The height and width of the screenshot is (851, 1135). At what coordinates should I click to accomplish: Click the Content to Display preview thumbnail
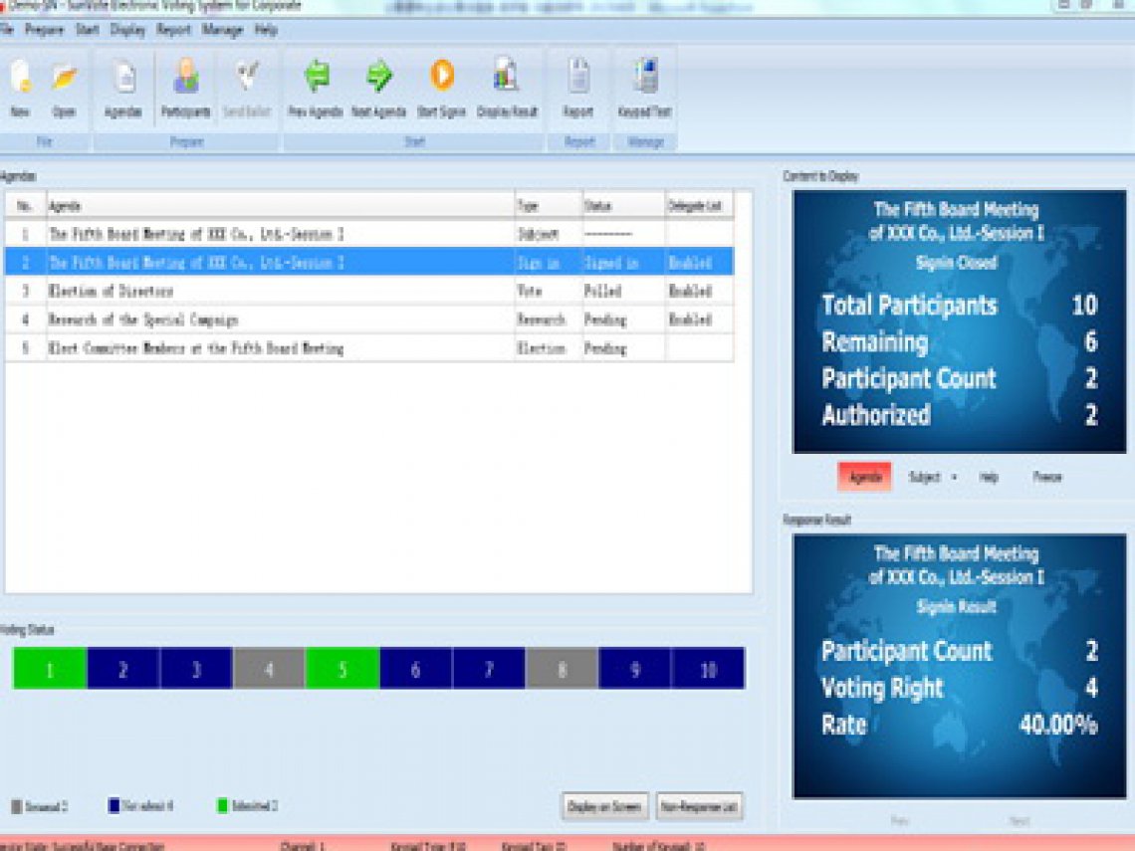point(959,321)
